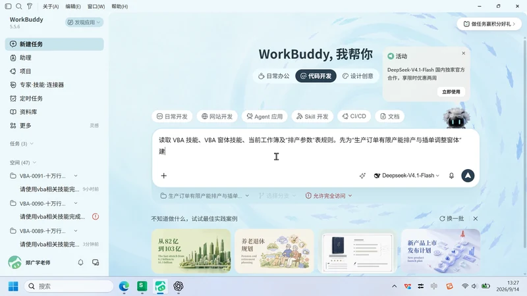Open the 帮助(H) menu
This screenshot has height=296, width=527.
click(x=120, y=7)
